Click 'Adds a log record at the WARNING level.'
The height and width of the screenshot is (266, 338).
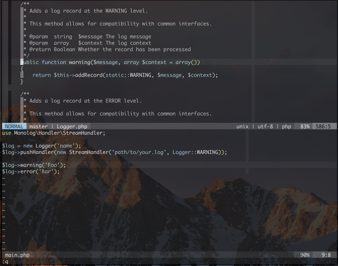89,11
